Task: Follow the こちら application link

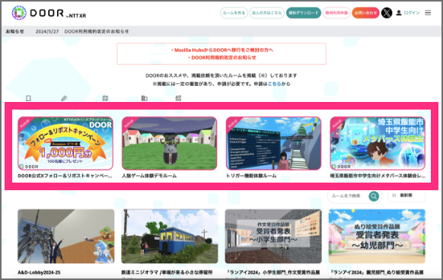Action: 274,84
